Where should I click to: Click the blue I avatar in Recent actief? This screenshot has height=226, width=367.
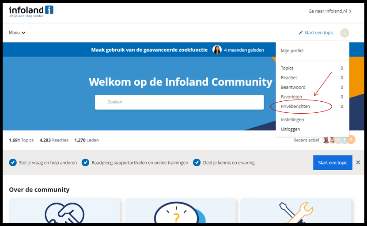point(344,139)
